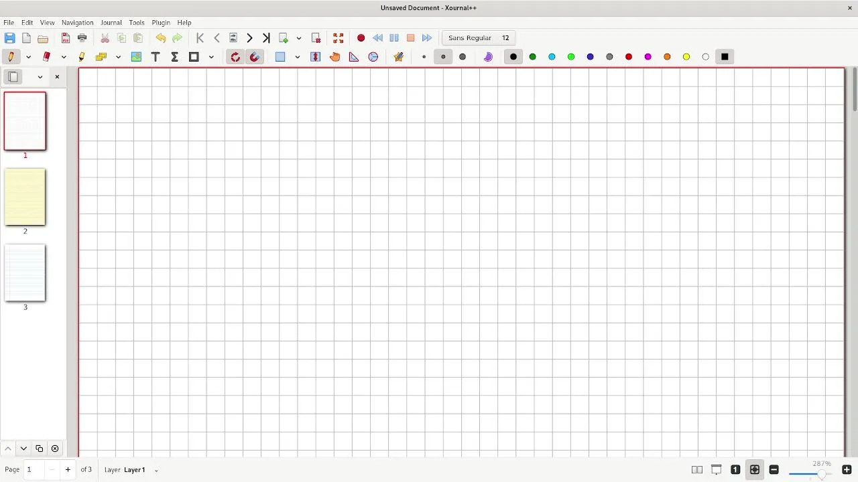Image resolution: width=858 pixels, height=482 pixels.
Task: Select the fine pen thickness
Action: pos(424,57)
